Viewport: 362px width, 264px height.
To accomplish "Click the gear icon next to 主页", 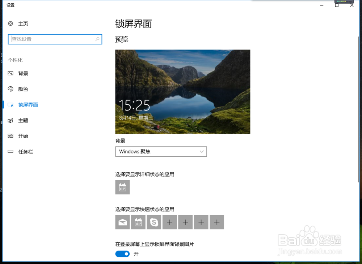I will (10, 23).
